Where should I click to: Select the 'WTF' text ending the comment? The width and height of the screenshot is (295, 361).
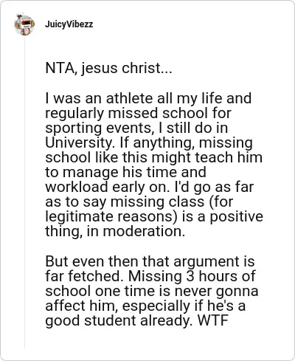[x=212, y=320]
